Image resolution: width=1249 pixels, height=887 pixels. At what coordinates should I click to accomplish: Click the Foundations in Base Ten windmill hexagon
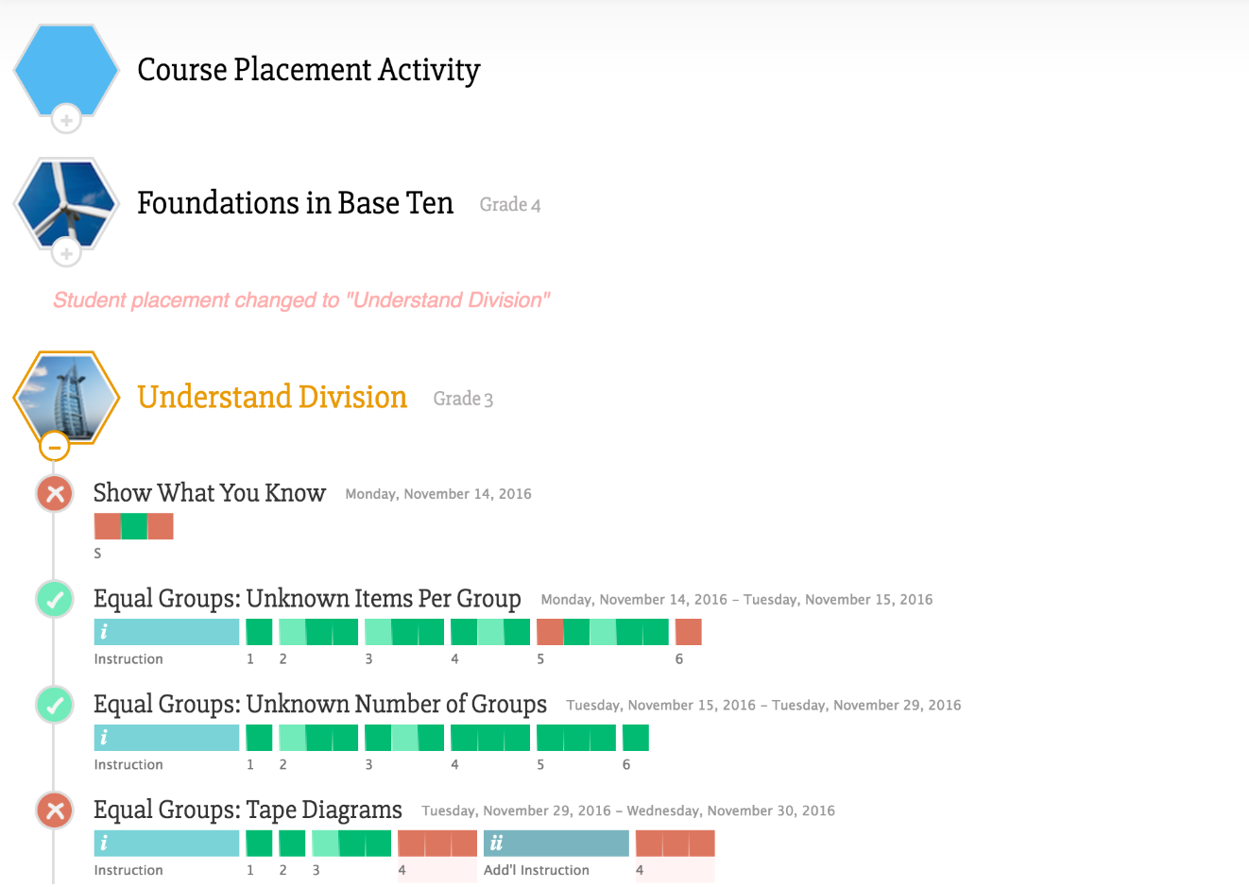tap(66, 203)
